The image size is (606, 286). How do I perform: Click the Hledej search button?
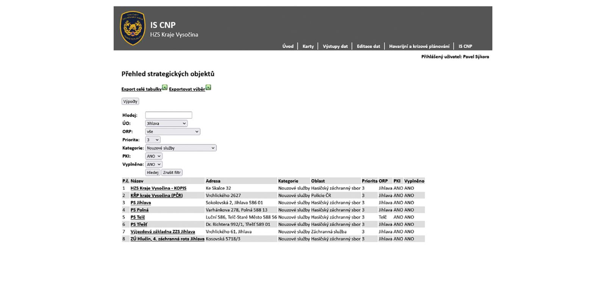coord(153,173)
